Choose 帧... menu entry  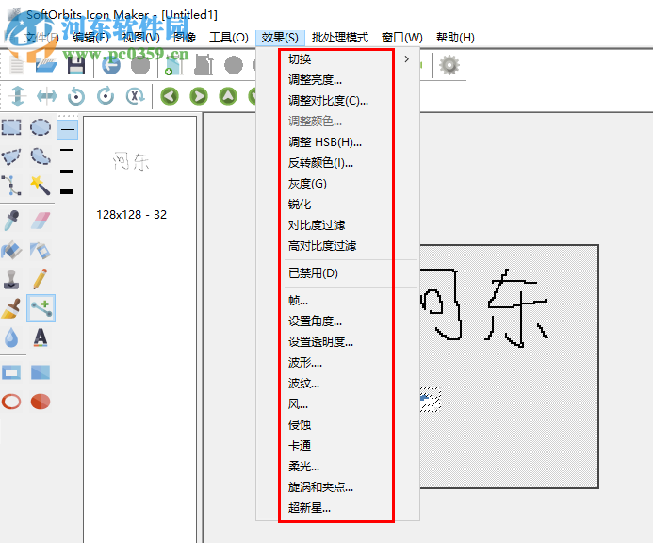[337, 301]
